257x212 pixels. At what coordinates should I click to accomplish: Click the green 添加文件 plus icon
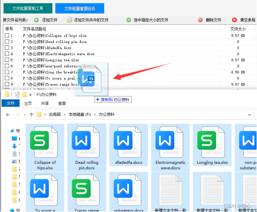click(36, 20)
